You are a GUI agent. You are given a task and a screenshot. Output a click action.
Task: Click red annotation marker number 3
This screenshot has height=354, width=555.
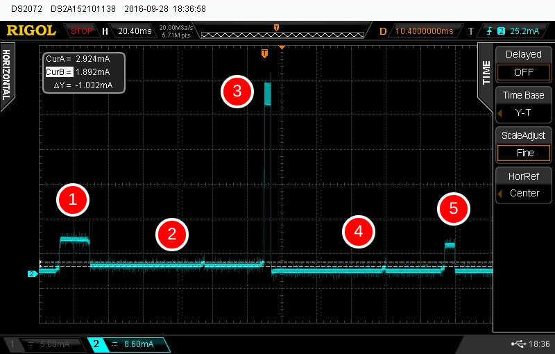pyautogui.click(x=237, y=91)
